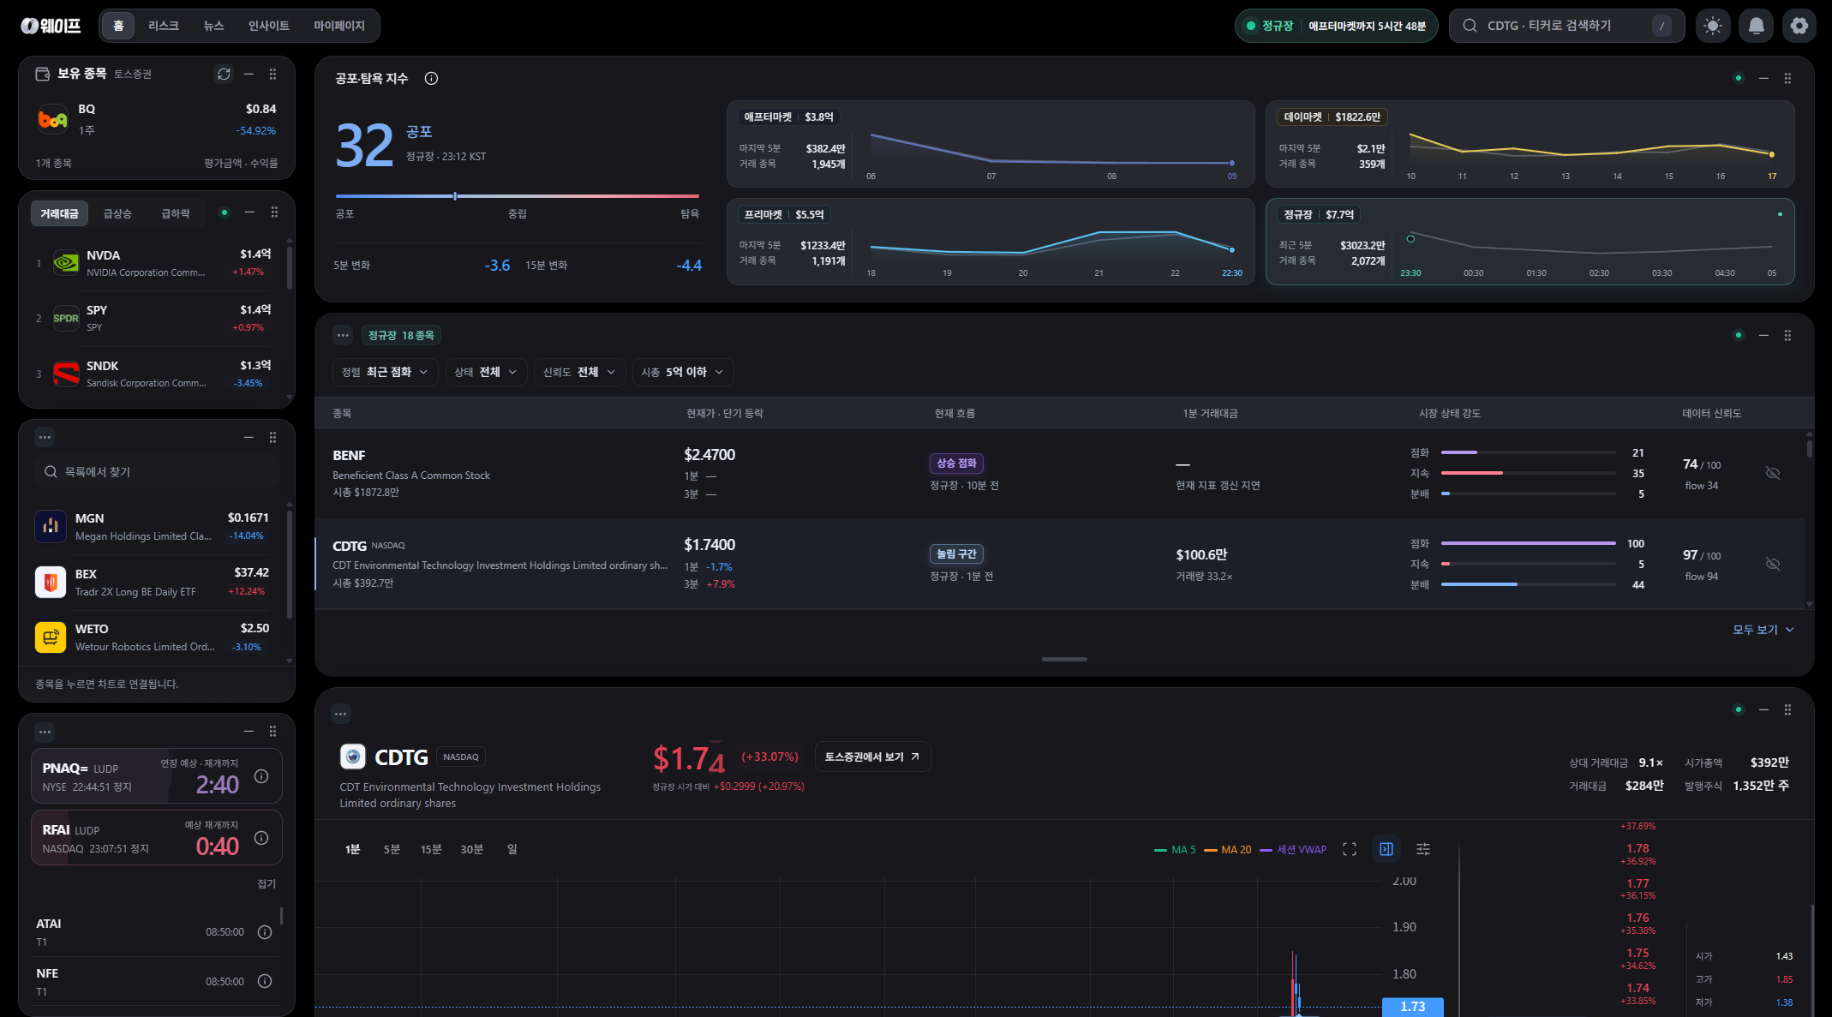
Task: Click the BENF 지속 strength bar
Action: pyautogui.click(x=1528, y=473)
